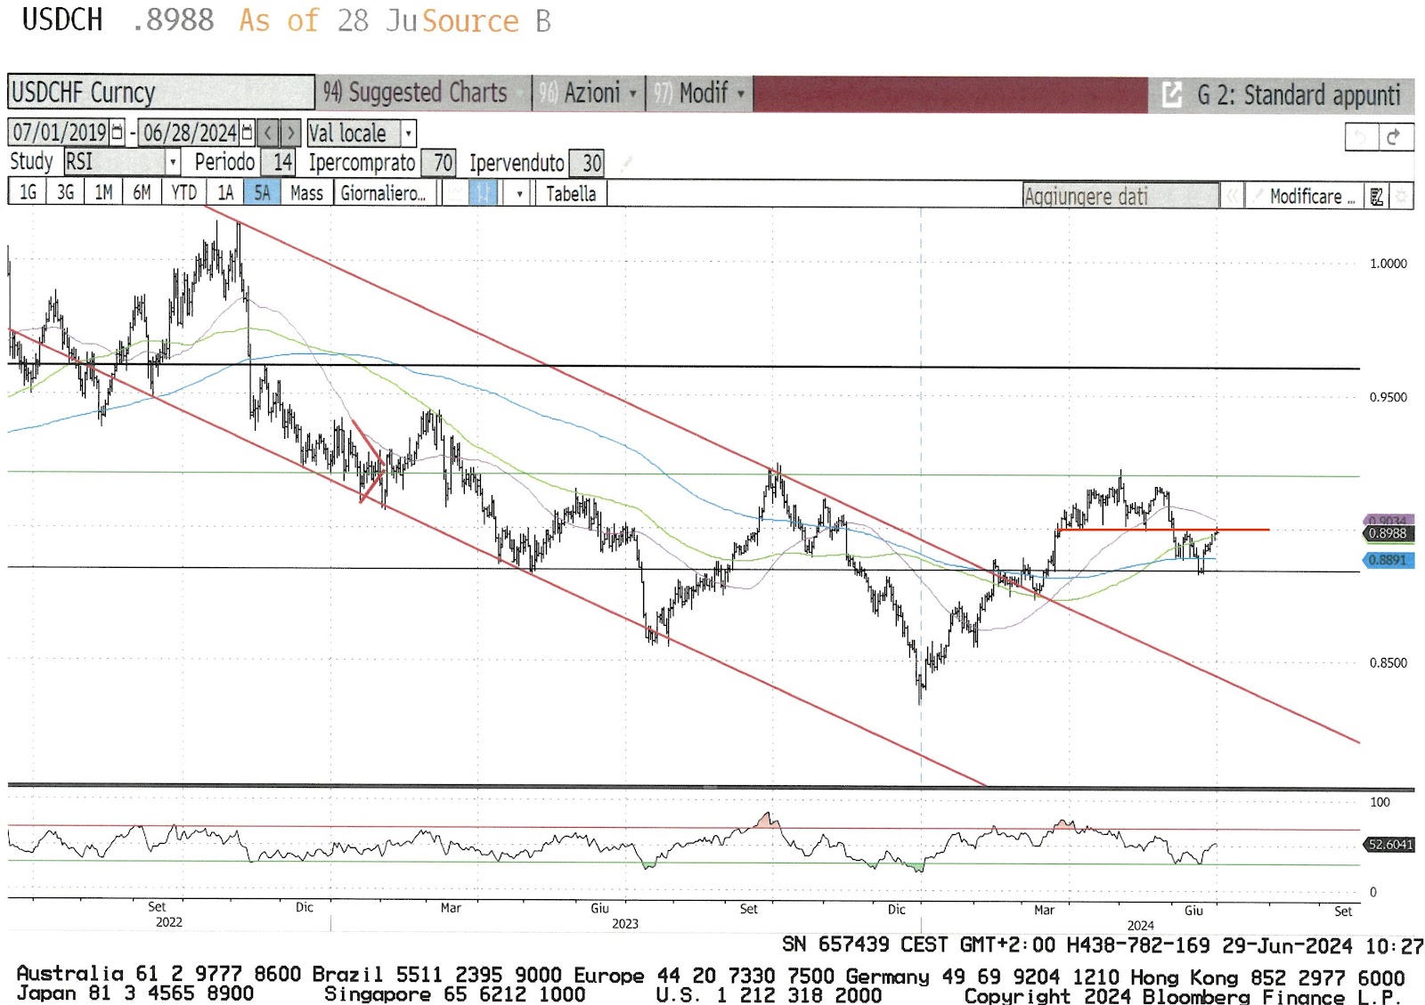Click the Ipervenduto value field 30
Image resolution: width=1425 pixels, height=1005 pixels.
[x=589, y=162]
